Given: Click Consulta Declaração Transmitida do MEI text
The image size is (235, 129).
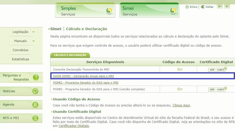Looking at the screenshot, I should coord(81,69).
